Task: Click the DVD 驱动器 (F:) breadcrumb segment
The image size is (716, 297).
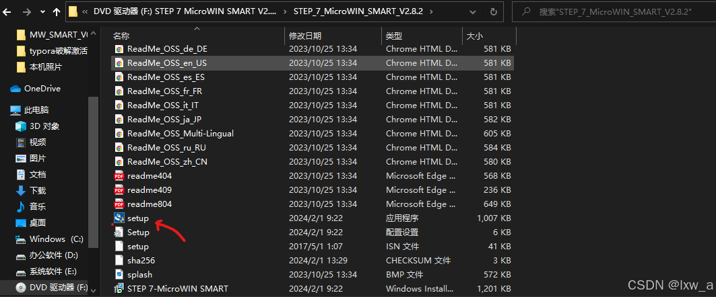Action: [x=185, y=12]
